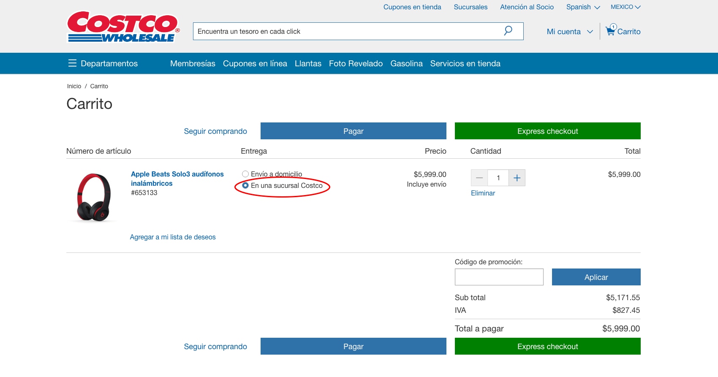Click the top Seguir comprando link
The image size is (718, 377).
(215, 131)
